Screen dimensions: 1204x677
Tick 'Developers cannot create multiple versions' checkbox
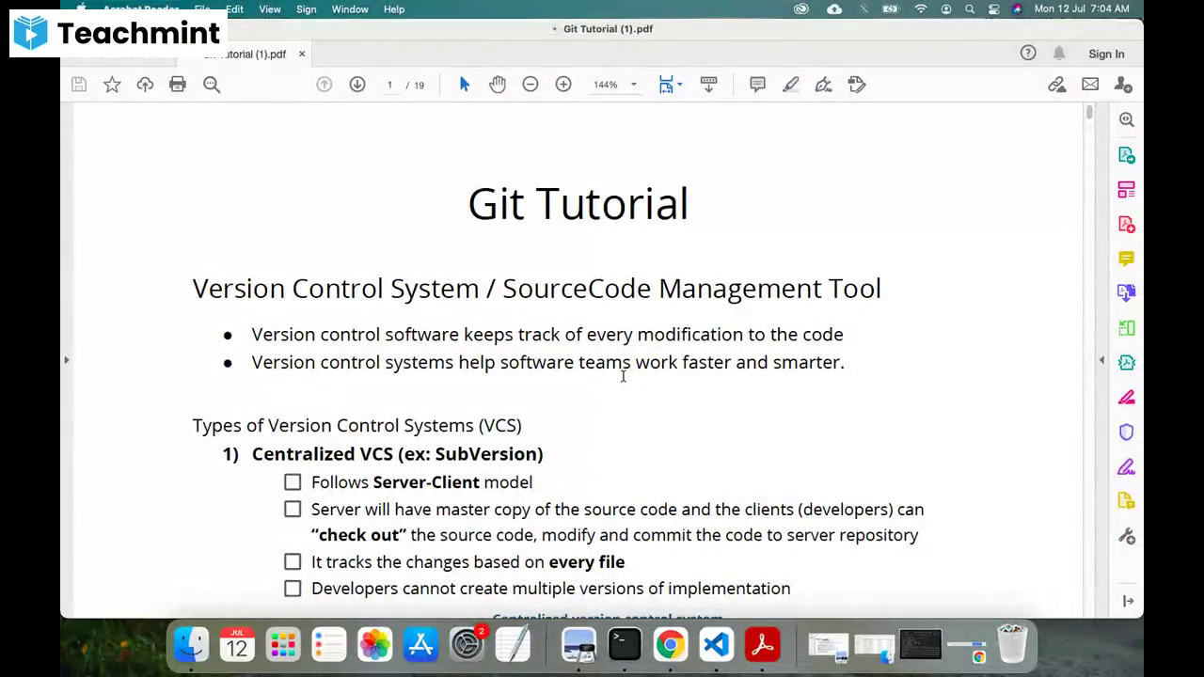pos(293,589)
